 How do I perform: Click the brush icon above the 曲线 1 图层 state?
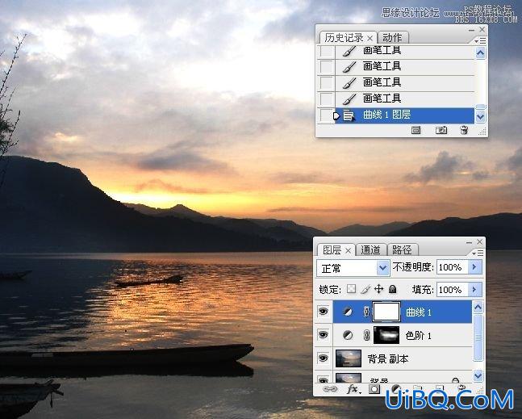click(x=349, y=99)
